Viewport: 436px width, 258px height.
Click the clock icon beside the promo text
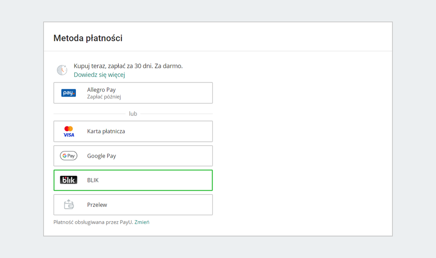[62, 70]
